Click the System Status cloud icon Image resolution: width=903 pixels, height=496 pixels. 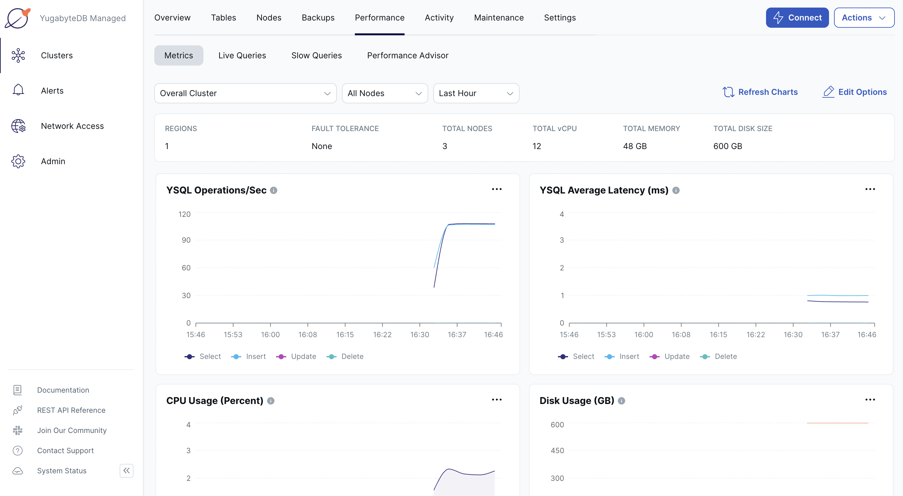coord(18,471)
